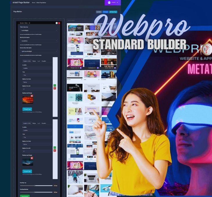Click the red close icon on the slider panel
This screenshot has width=212, height=197.
tap(59, 23)
